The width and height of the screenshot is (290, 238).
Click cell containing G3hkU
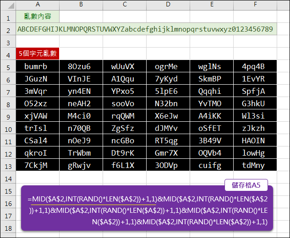[255, 103]
